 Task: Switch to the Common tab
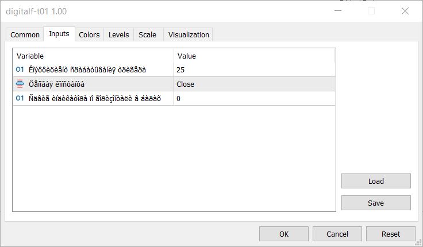point(25,34)
